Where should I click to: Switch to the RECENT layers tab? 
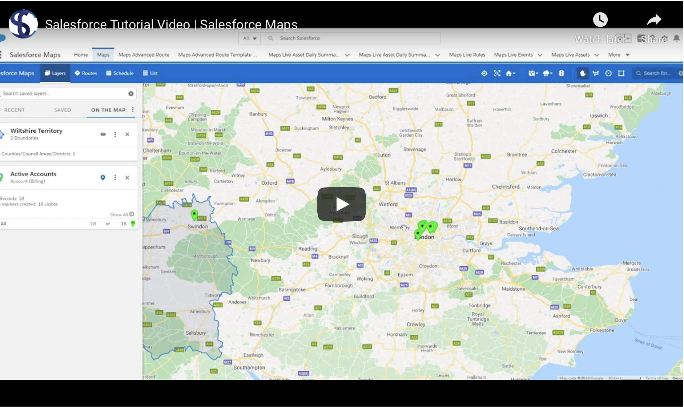tap(15, 110)
